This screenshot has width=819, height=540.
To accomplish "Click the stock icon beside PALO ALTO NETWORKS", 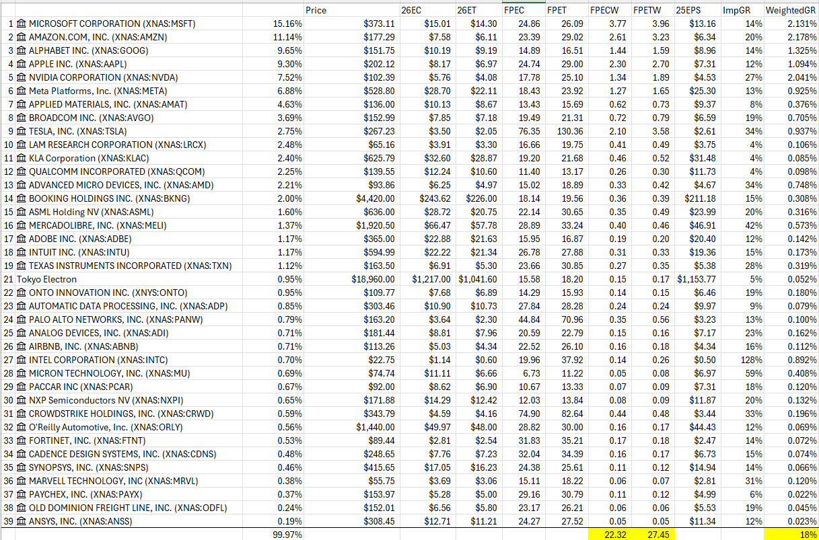I will [21, 319].
